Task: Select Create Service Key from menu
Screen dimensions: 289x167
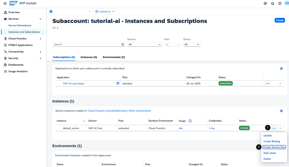Action: coord(274,147)
